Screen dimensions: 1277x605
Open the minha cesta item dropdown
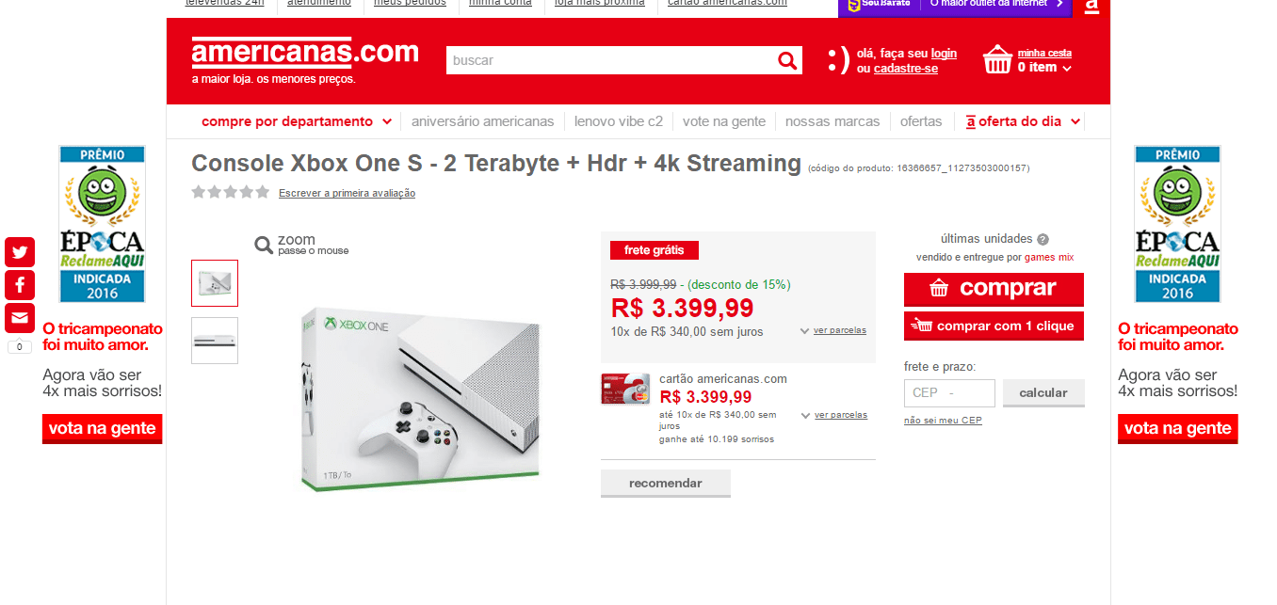click(1044, 68)
